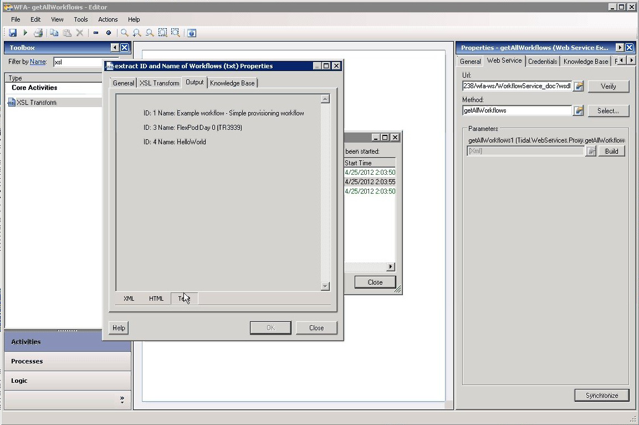Click Close button in started-processes window

(375, 282)
